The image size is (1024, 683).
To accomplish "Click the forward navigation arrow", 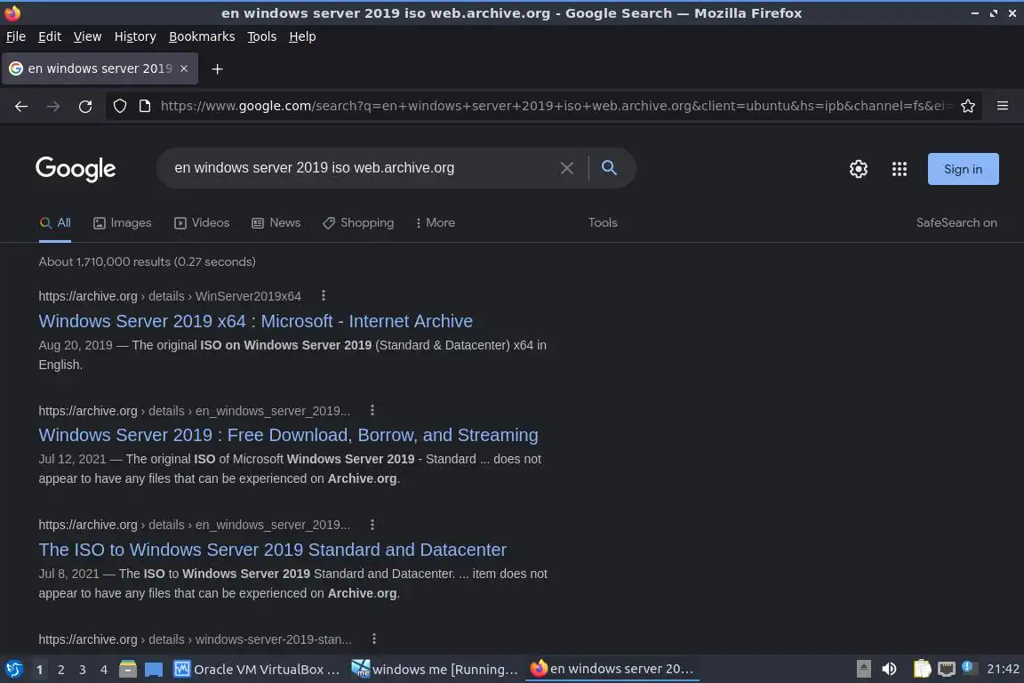I will point(53,106).
